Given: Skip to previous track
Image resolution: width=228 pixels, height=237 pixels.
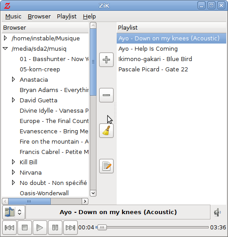Looking at the screenshot, I should click(x=9, y=228).
